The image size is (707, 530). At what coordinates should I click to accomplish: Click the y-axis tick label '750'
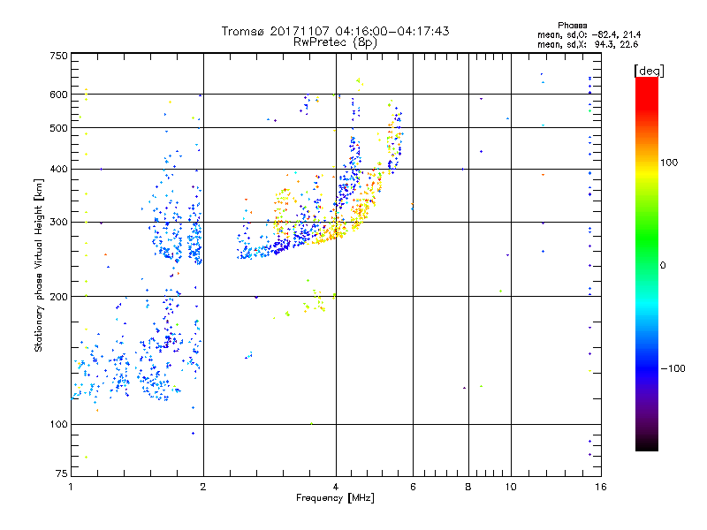tap(58, 56)
